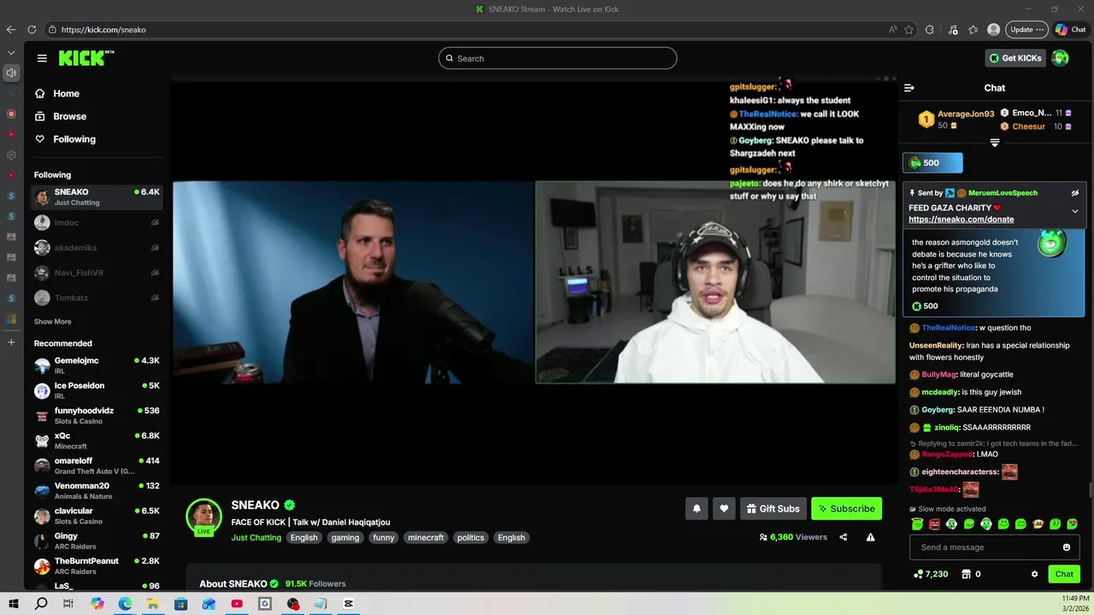Viewport: 1094px width, 615px height.
Task: Click MeruemLoveSpeech username in pinned message
Action: pyautogui.click(x=1003, y=193)
